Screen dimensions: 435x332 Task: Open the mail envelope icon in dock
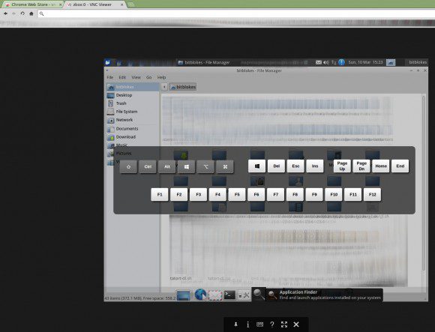[215, 295]
